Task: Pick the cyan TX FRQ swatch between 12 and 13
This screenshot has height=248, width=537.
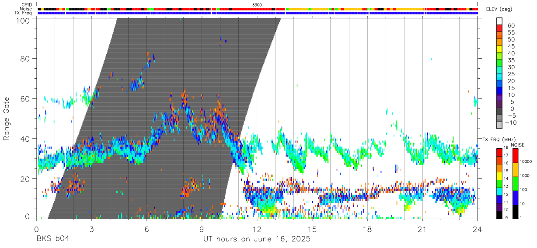Action: [499, 191]
